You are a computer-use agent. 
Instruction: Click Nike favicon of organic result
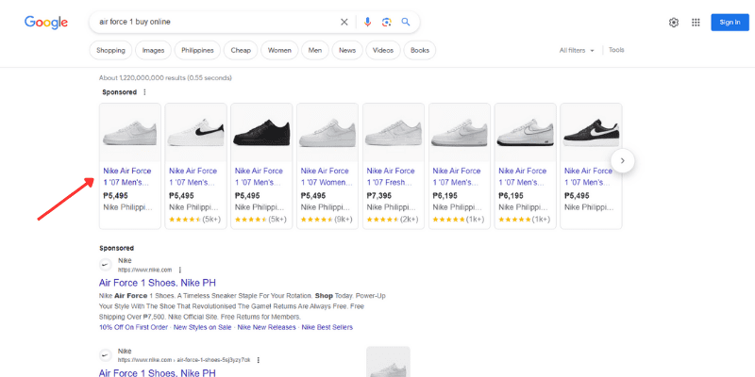(x=106, y=355)
